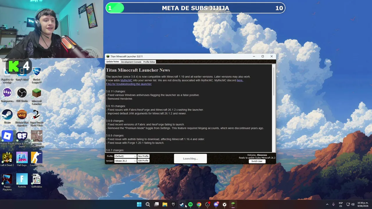Screen dimensions: 372x209
Task: Open the Profile Editor tab
Action: (149, 62)
